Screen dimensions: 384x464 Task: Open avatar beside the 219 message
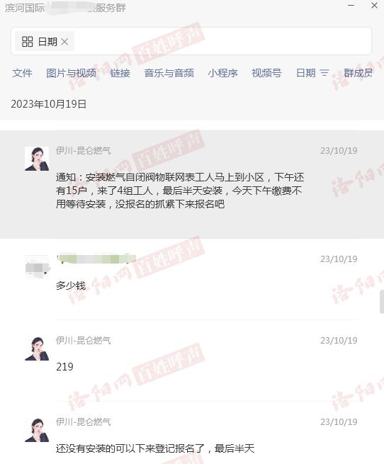(37, 349)
